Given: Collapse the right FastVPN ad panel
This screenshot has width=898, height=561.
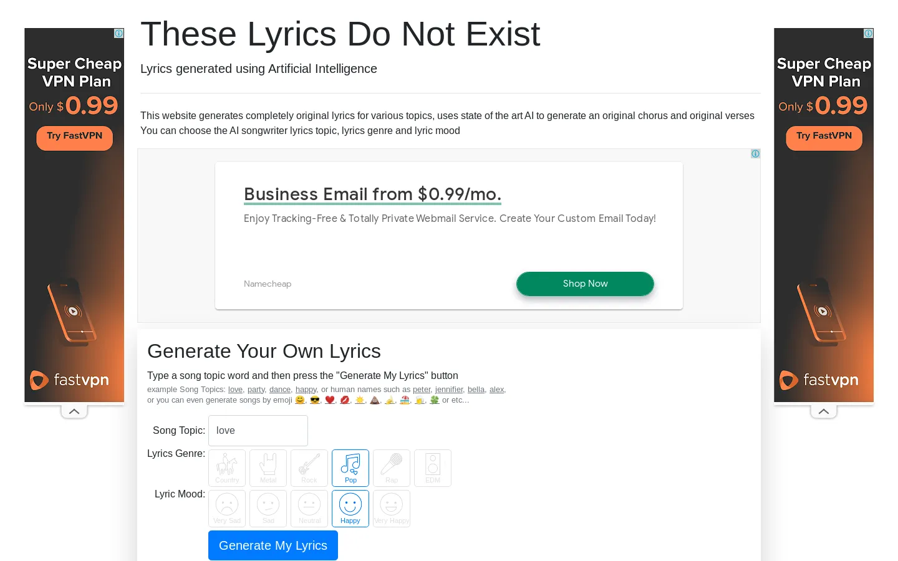Looking at the screenshot, I should coord(824,411).
